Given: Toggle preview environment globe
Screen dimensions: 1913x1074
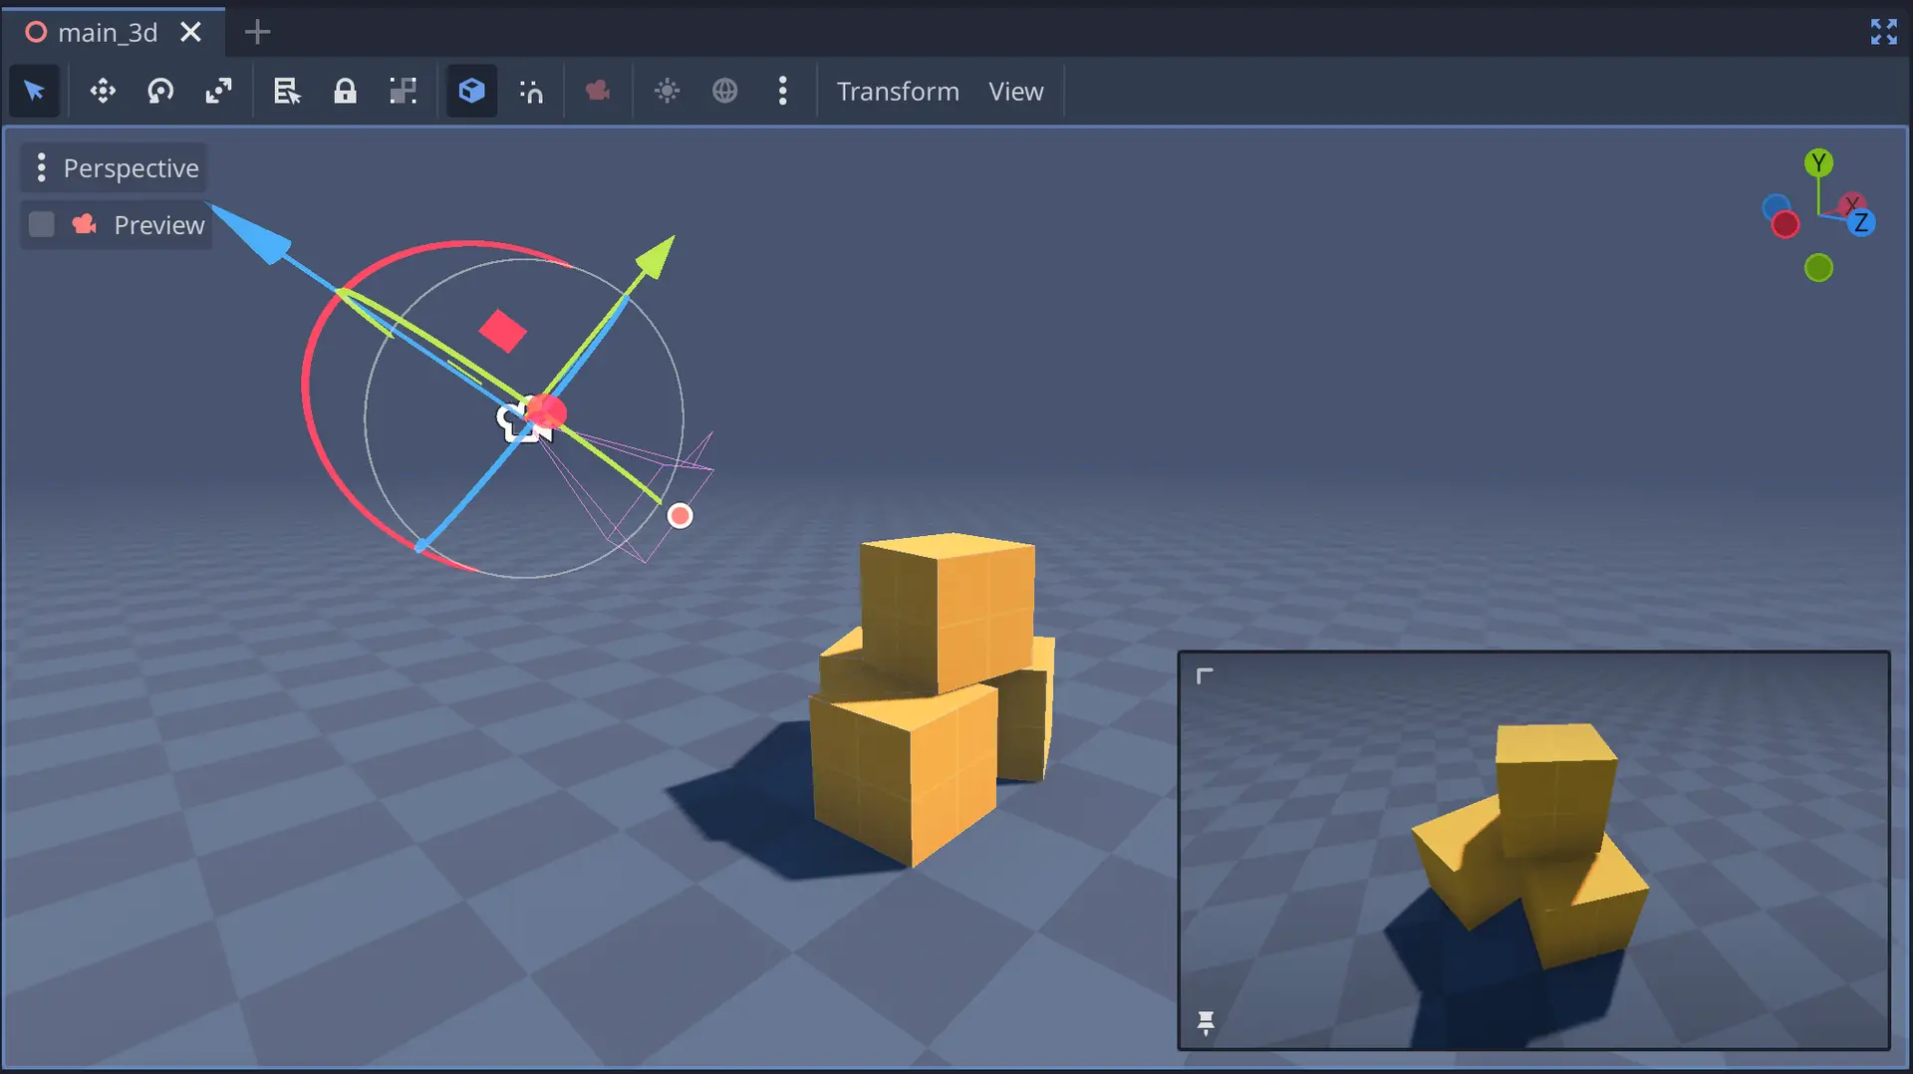Looking at the screenshot, I should (724, 91).
